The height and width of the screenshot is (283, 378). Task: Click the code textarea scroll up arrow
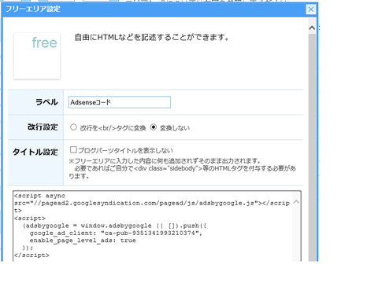tap(296, 202)
